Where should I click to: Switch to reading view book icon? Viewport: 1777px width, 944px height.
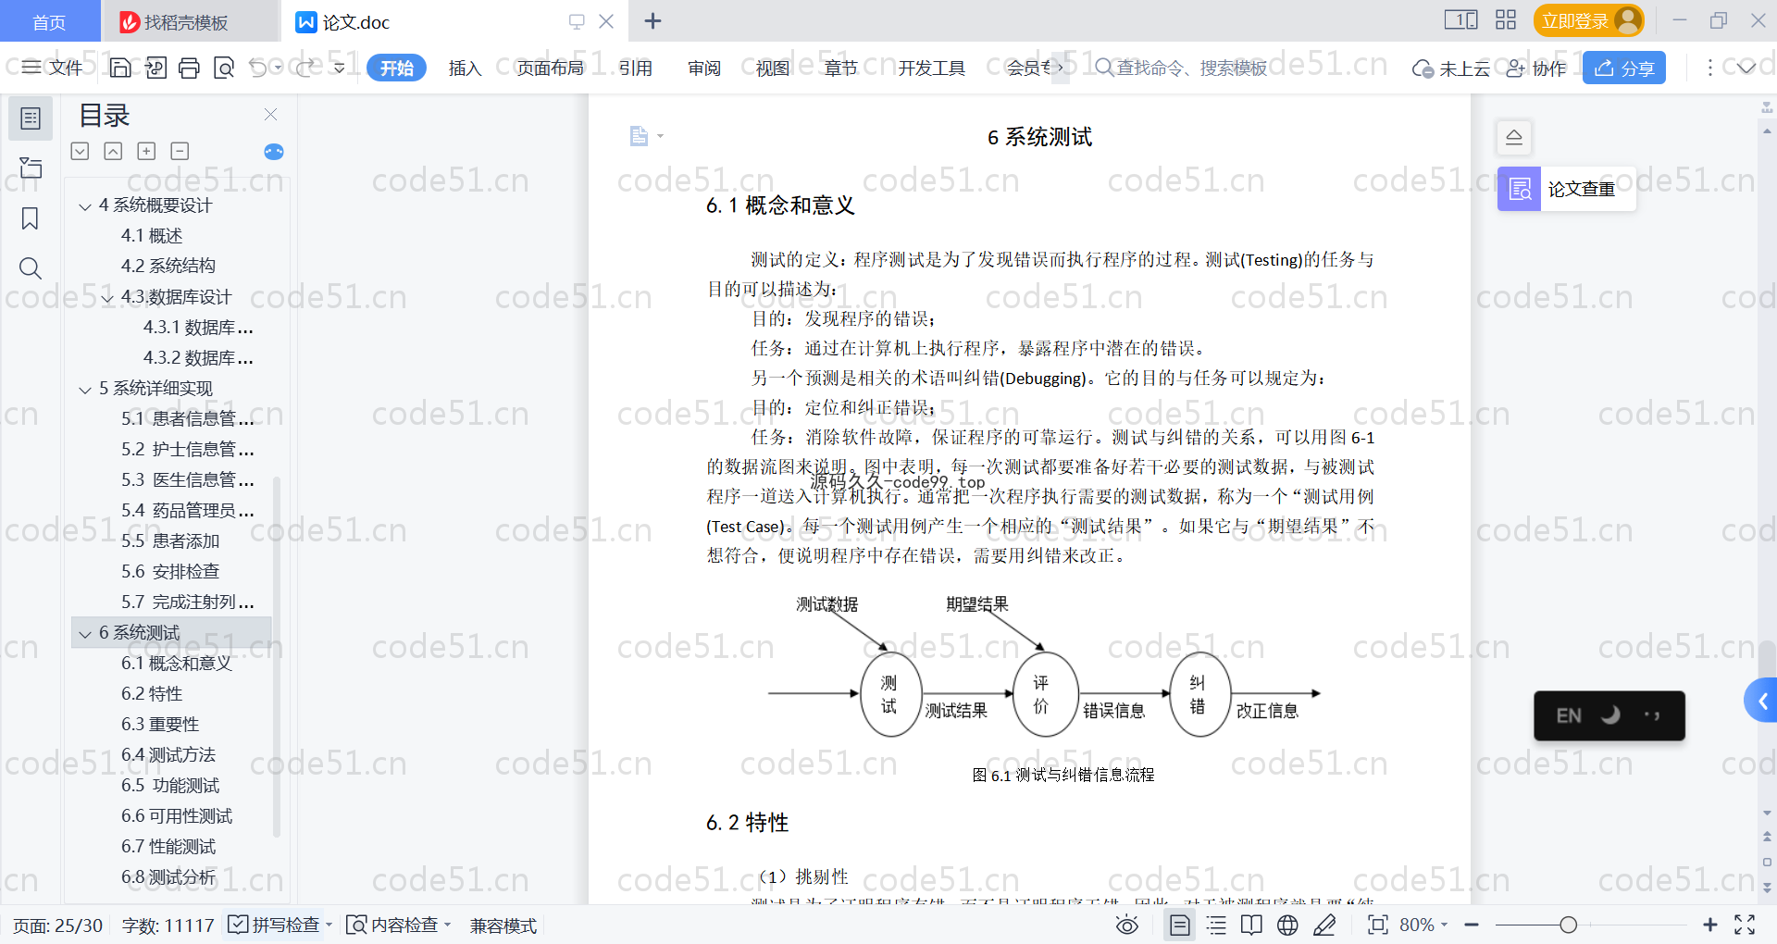[1251, 925]
